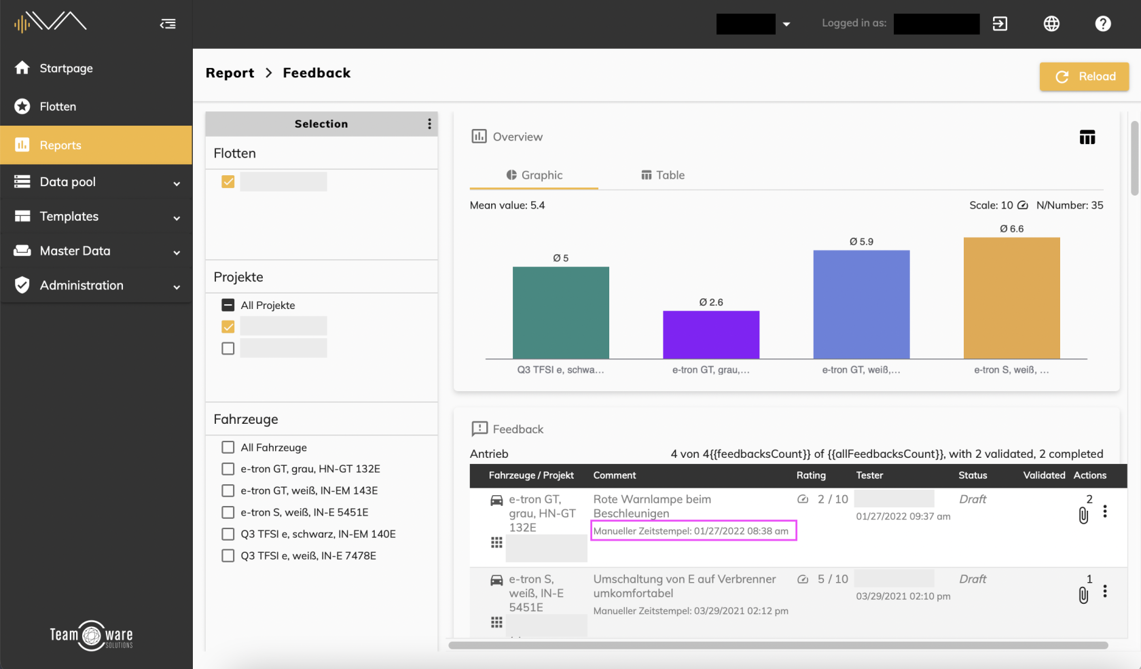
Task: Click the Feedback speech bubble icon
Action: click(x=479, y=429)
